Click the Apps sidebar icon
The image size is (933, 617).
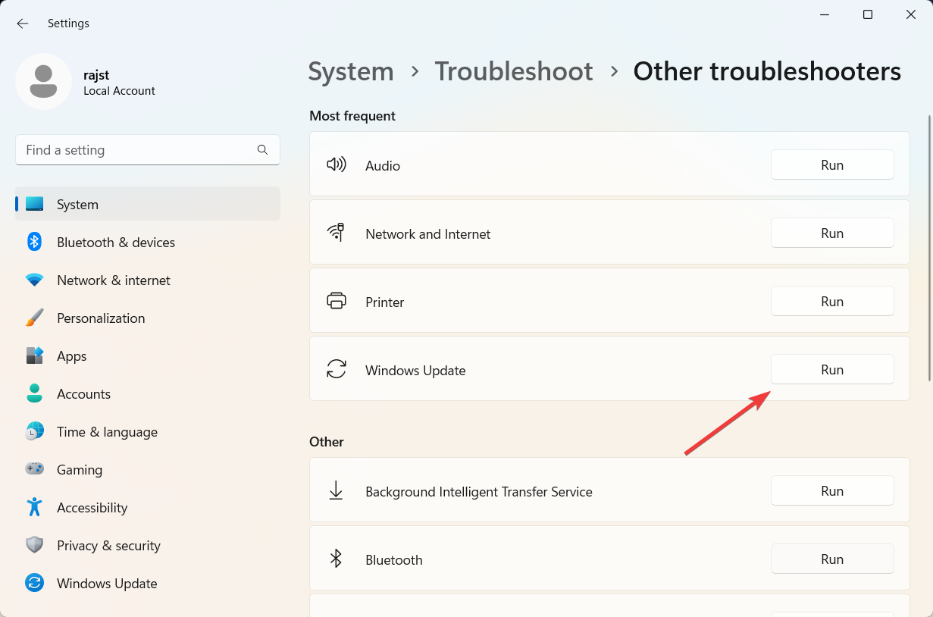[35, 355]
